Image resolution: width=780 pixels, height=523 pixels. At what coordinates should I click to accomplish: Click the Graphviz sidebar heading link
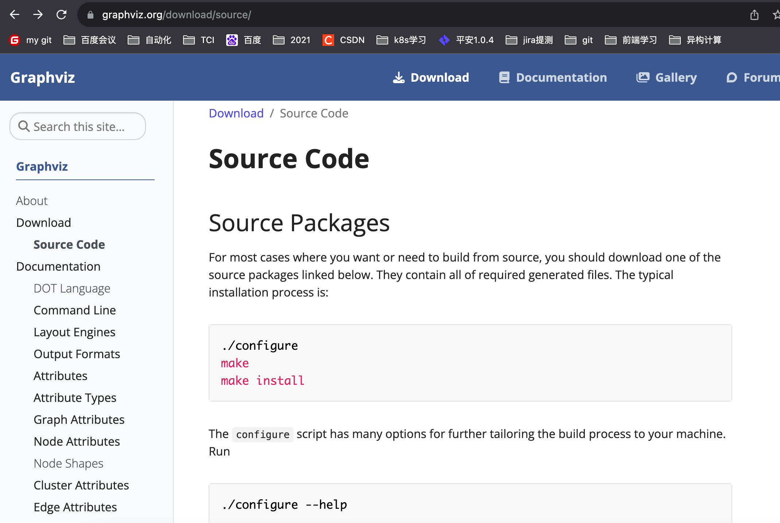pos(42,166)
